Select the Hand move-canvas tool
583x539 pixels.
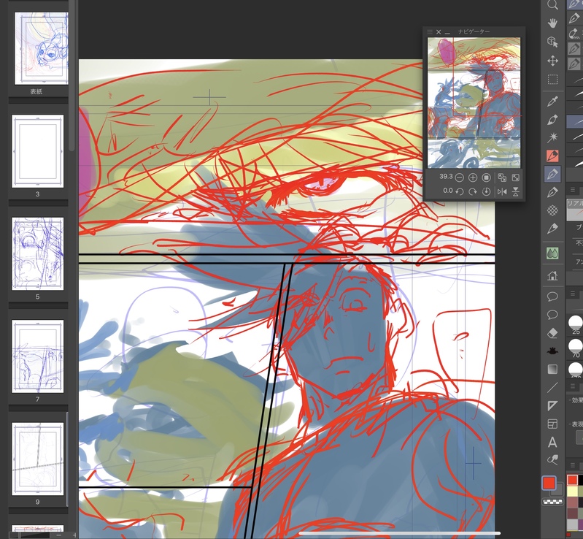click(x=552, y=23)
